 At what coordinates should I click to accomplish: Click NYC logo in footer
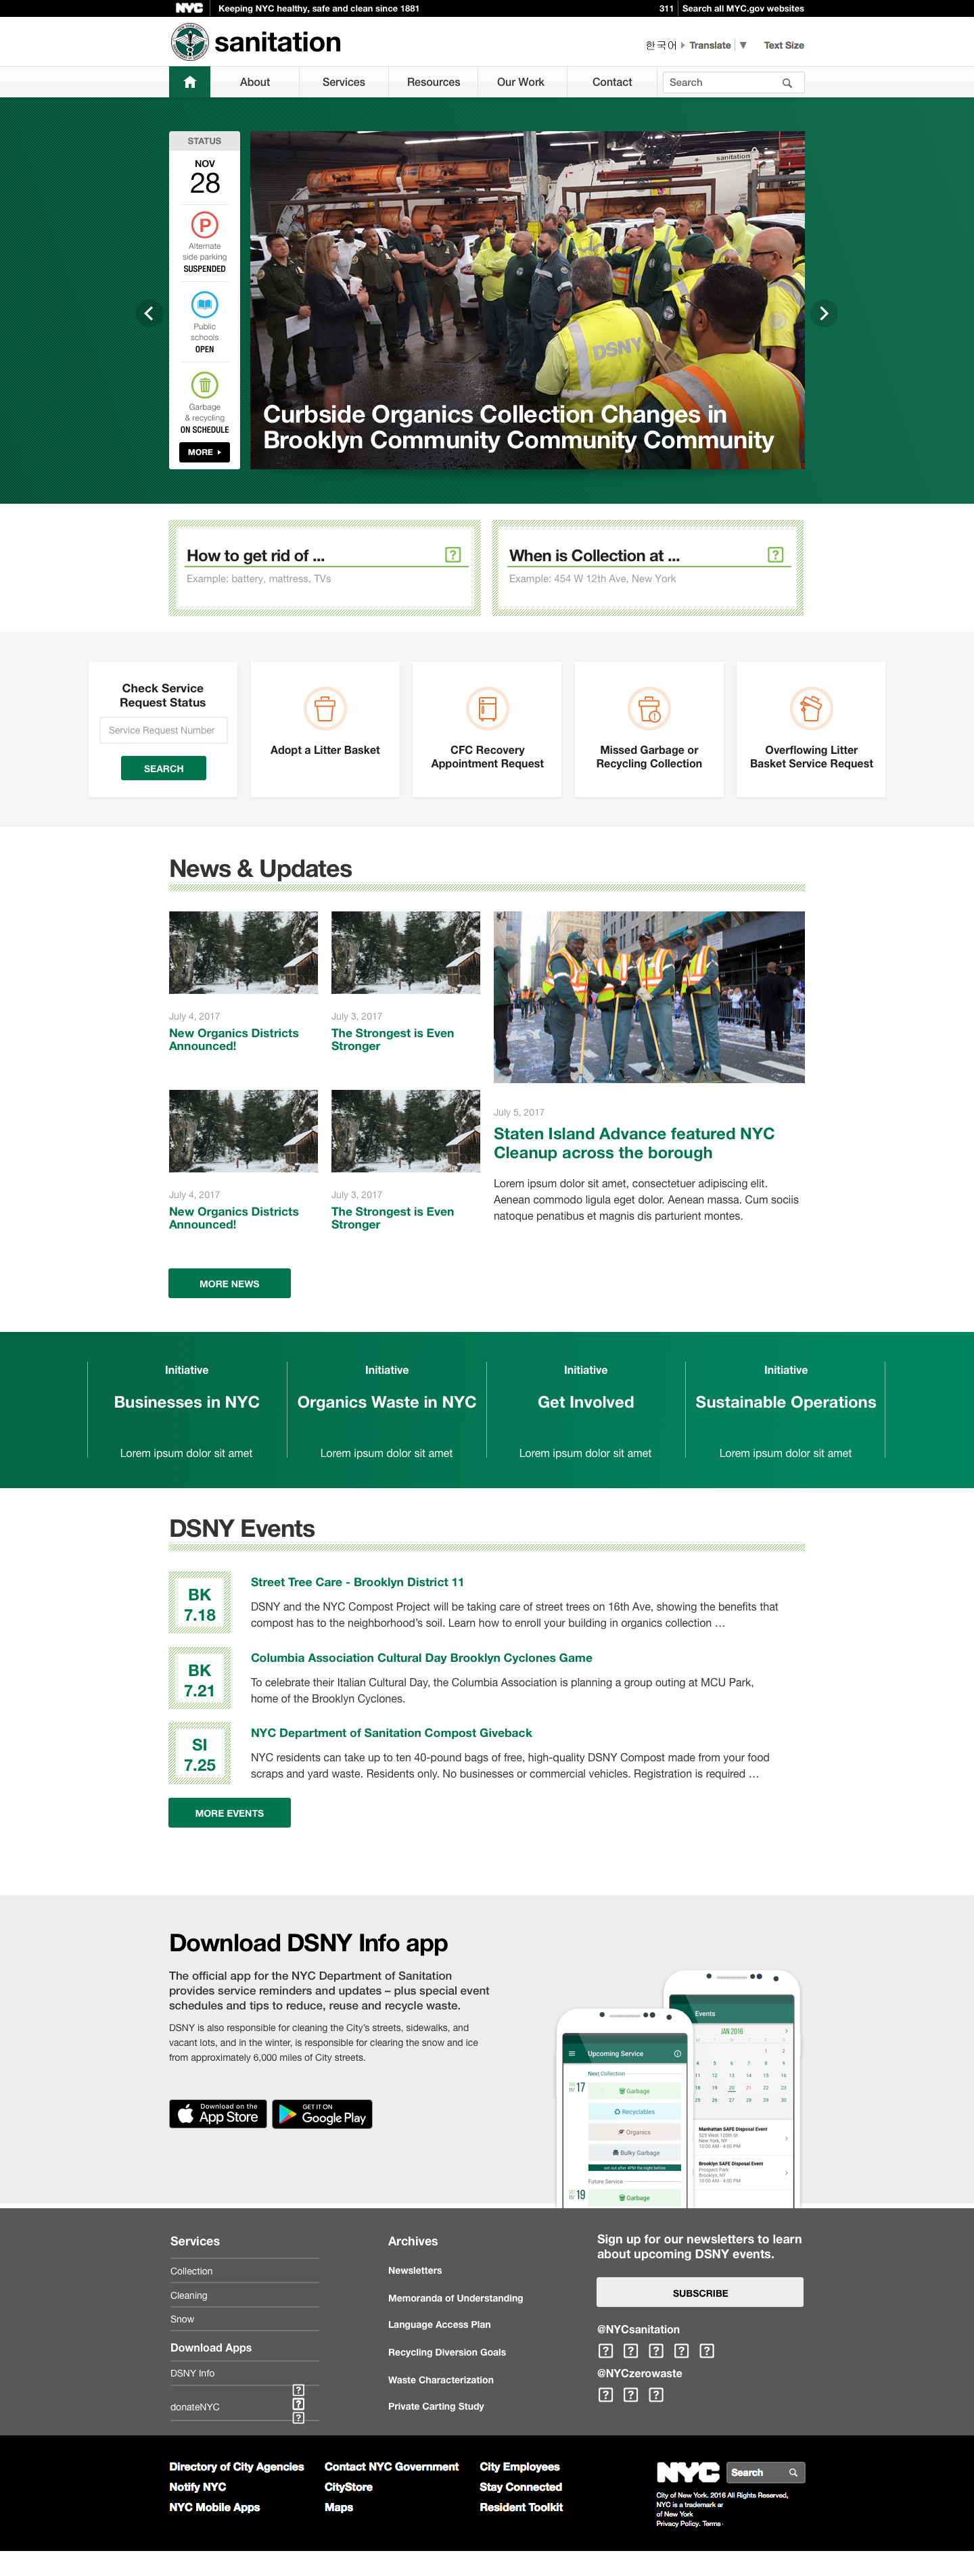(688, 2473)
